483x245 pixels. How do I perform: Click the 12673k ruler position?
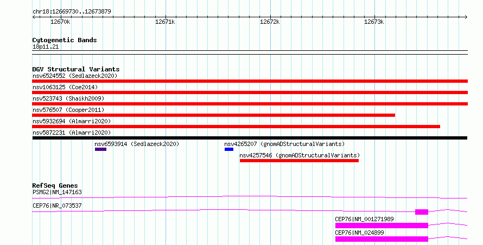pyautogui.click(x=374, y=22)
